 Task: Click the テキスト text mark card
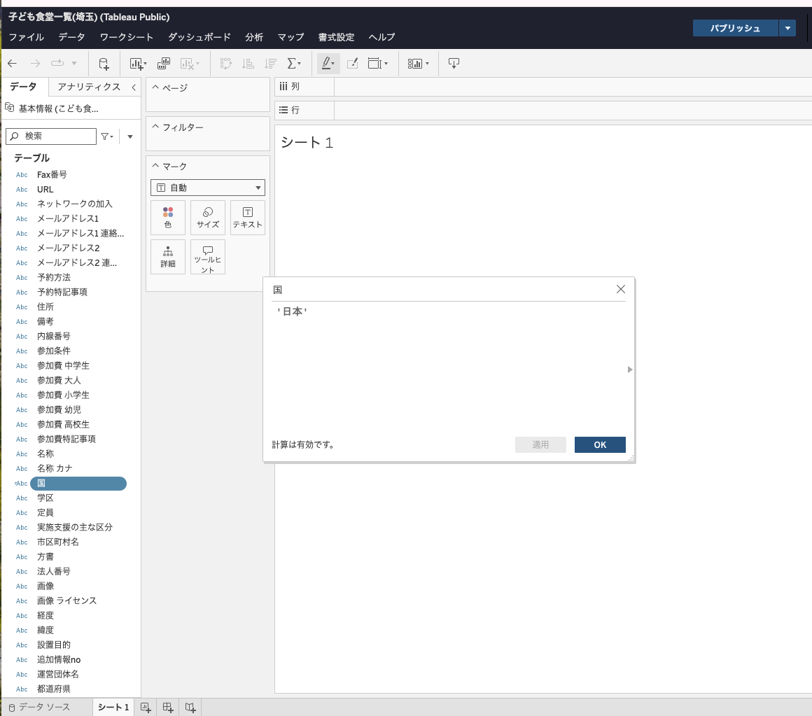click(248, 218)
